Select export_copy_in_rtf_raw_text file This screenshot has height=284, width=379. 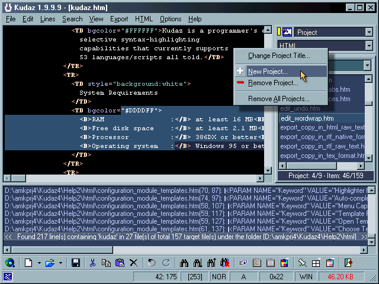322,146
